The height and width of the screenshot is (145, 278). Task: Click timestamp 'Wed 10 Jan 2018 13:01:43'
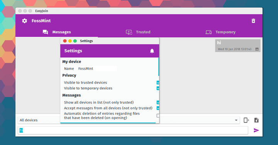coord(235,49)
